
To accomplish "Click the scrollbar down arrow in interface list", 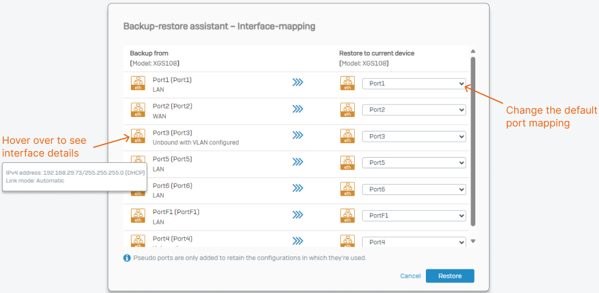I will 473,241.
